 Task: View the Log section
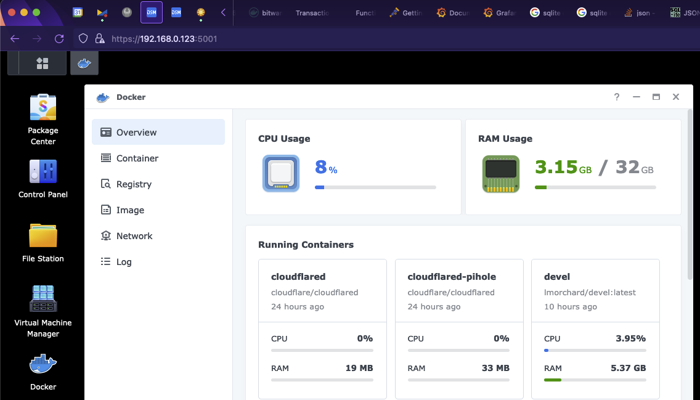(158, 261)
